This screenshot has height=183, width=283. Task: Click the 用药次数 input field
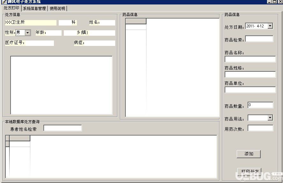pyautogui.click(x=260, y=128)
